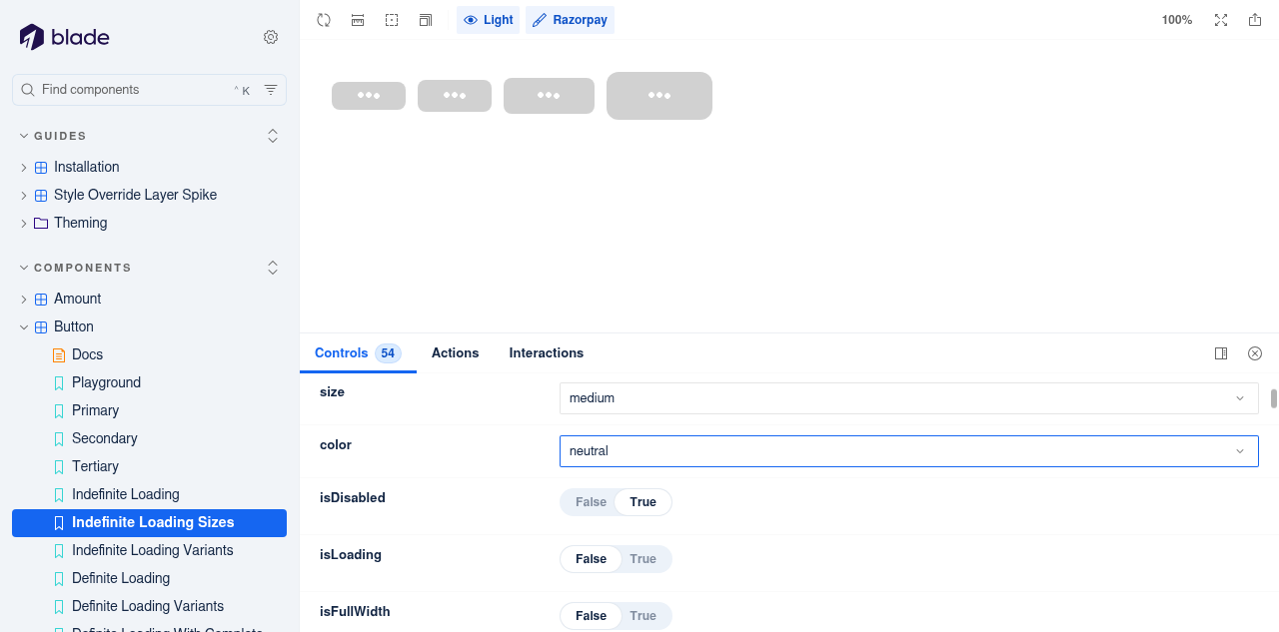Click the Controls count badge 54
The height and width of the screenshot is (632, 1279).
pos(388,353)
